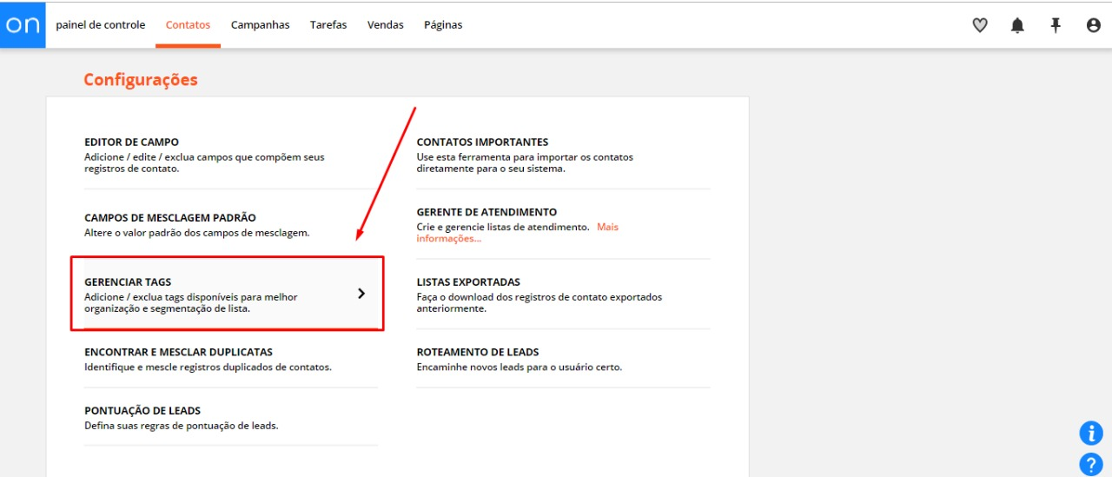Open the Páginas menu
The image size is (1112, 477).
coord(443,25)
